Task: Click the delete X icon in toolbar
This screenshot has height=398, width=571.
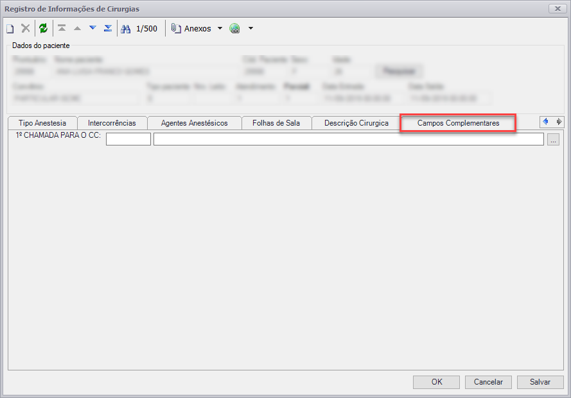Action: pyautogui.click(x=26, y=28)
